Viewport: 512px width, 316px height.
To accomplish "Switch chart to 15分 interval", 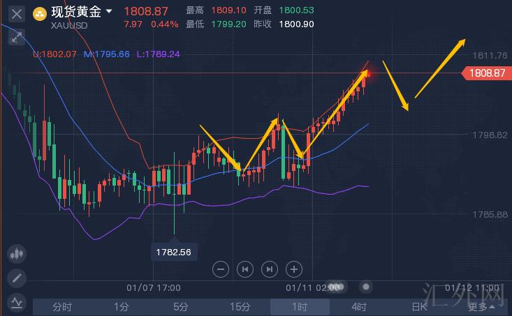I will click(240, 306).
